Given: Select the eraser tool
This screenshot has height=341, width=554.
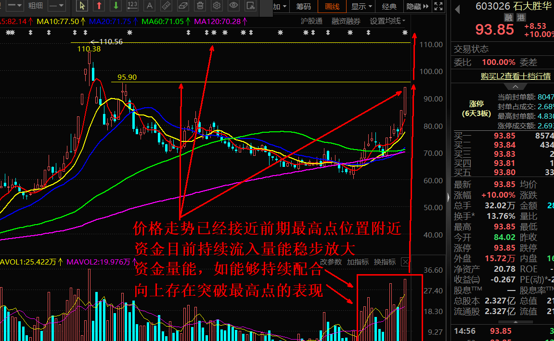Looking at the screenshot, I should pyautogui.click(x=183, y=6).
